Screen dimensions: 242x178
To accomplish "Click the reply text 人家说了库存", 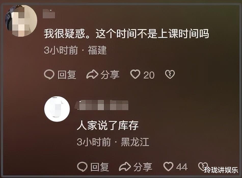I will tap(107, 125).
